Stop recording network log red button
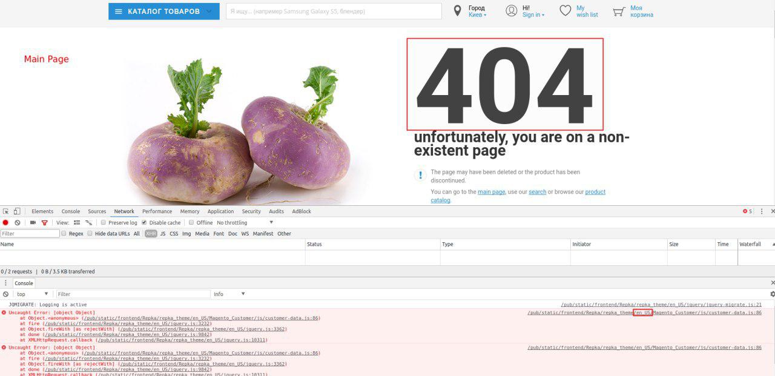Image resolution: width=775 pixels, height=376 pixels. tap(5, 223)
